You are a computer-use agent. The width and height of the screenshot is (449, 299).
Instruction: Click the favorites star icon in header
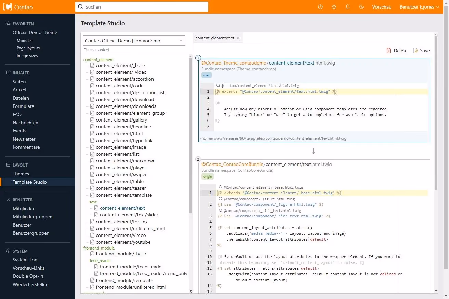(334, 7)
